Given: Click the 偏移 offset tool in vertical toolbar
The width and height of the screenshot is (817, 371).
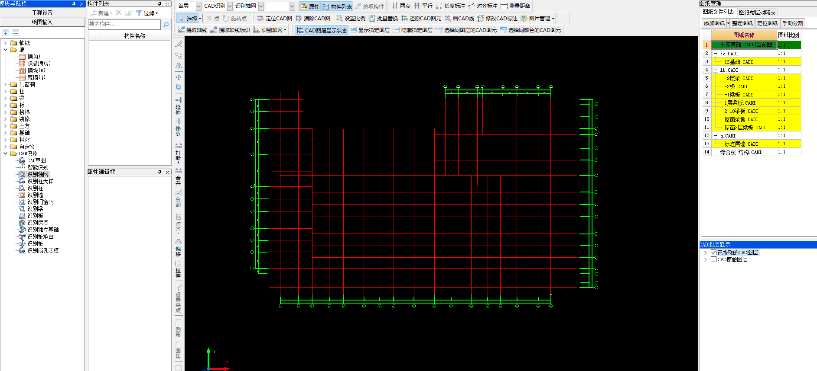Looking at the screenshot, I should pyautogui.click(x=178, y=247).
